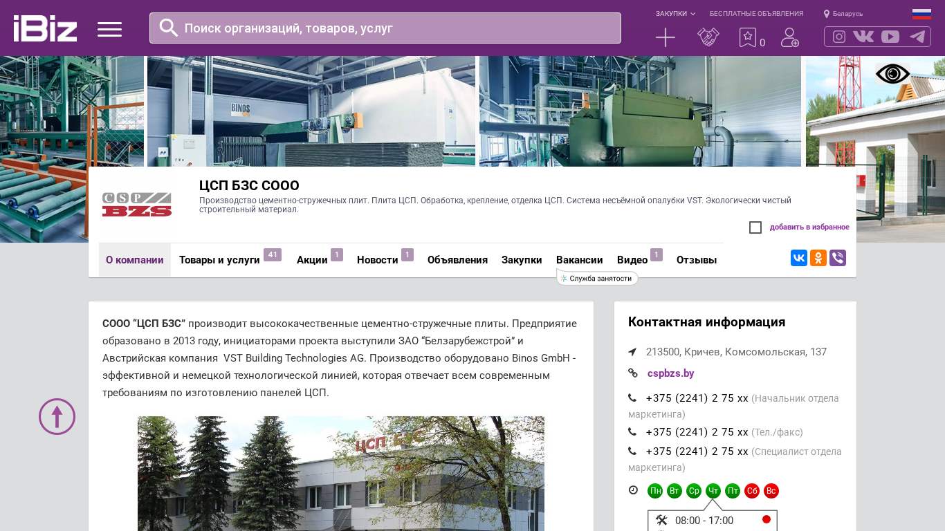Screen dimensions: 945x531
Task: Expand the Закупки header dropdown
Action: click(x=676, y=14)
